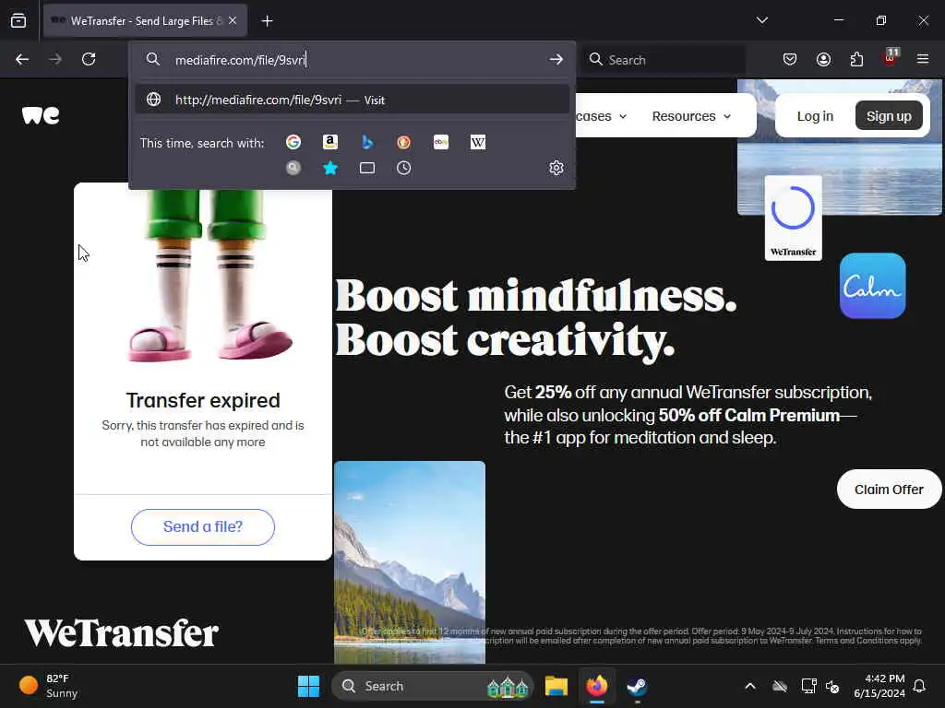Open a new tab with plus button
Screen dimensions: 945x708
[267, 21]
